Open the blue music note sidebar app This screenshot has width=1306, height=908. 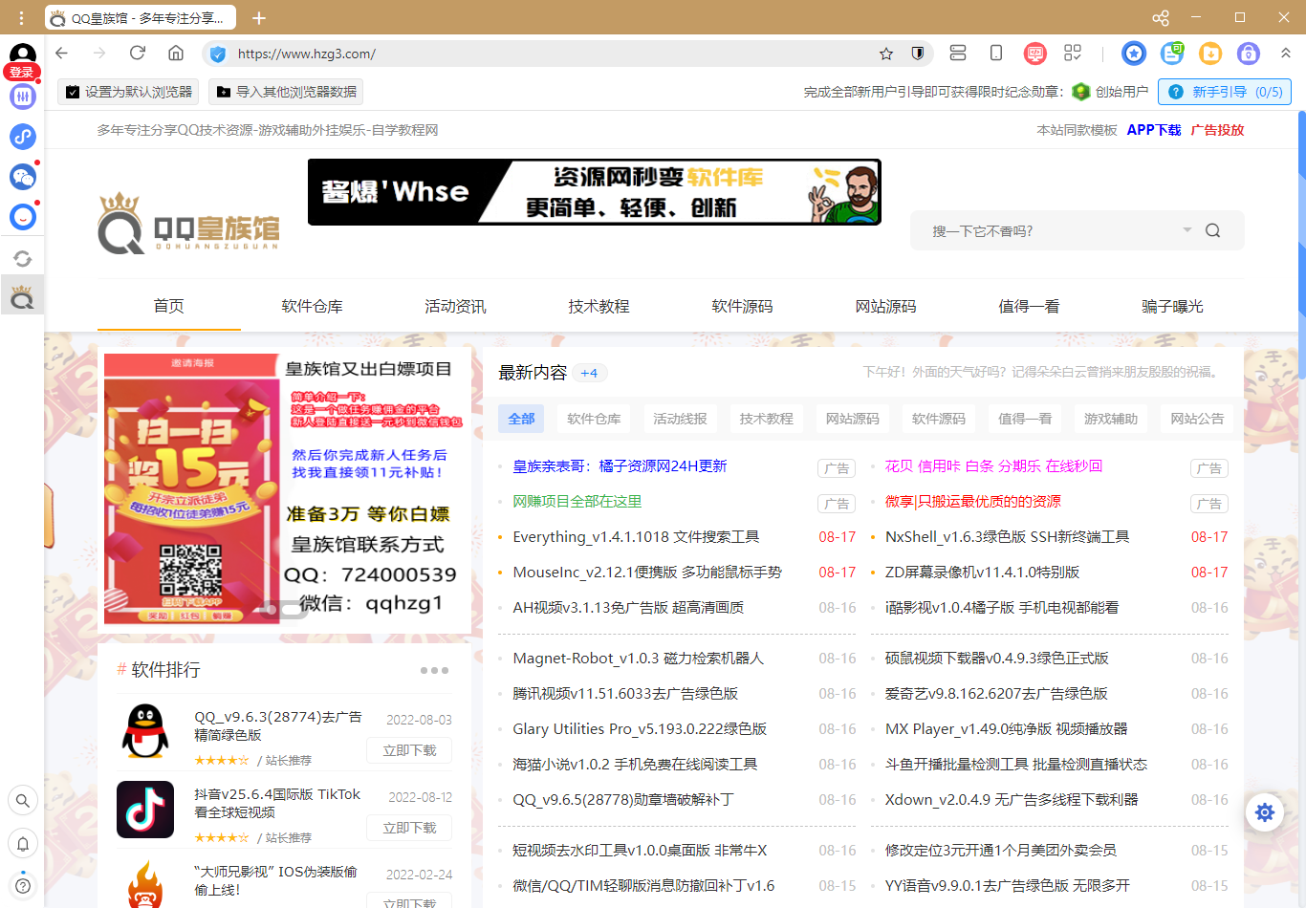(x=23, y=137)
